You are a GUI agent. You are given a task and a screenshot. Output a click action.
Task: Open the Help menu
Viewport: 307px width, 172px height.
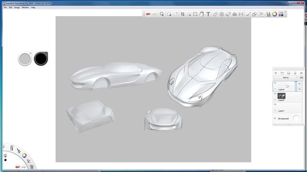(x=33, y=8)
